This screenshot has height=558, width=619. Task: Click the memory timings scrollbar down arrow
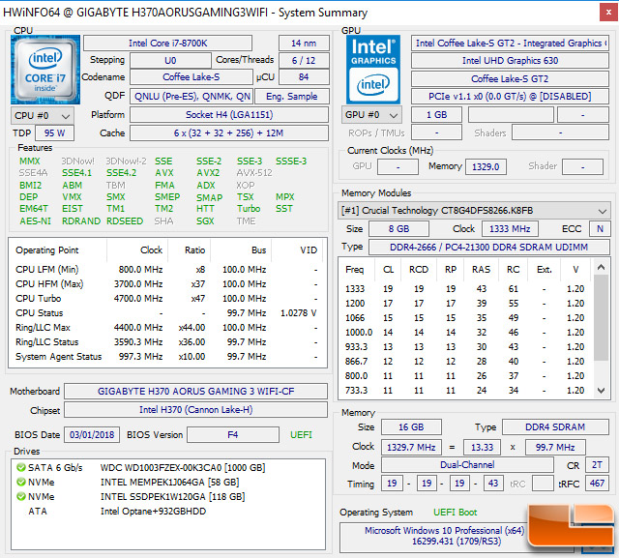[602, 391]
